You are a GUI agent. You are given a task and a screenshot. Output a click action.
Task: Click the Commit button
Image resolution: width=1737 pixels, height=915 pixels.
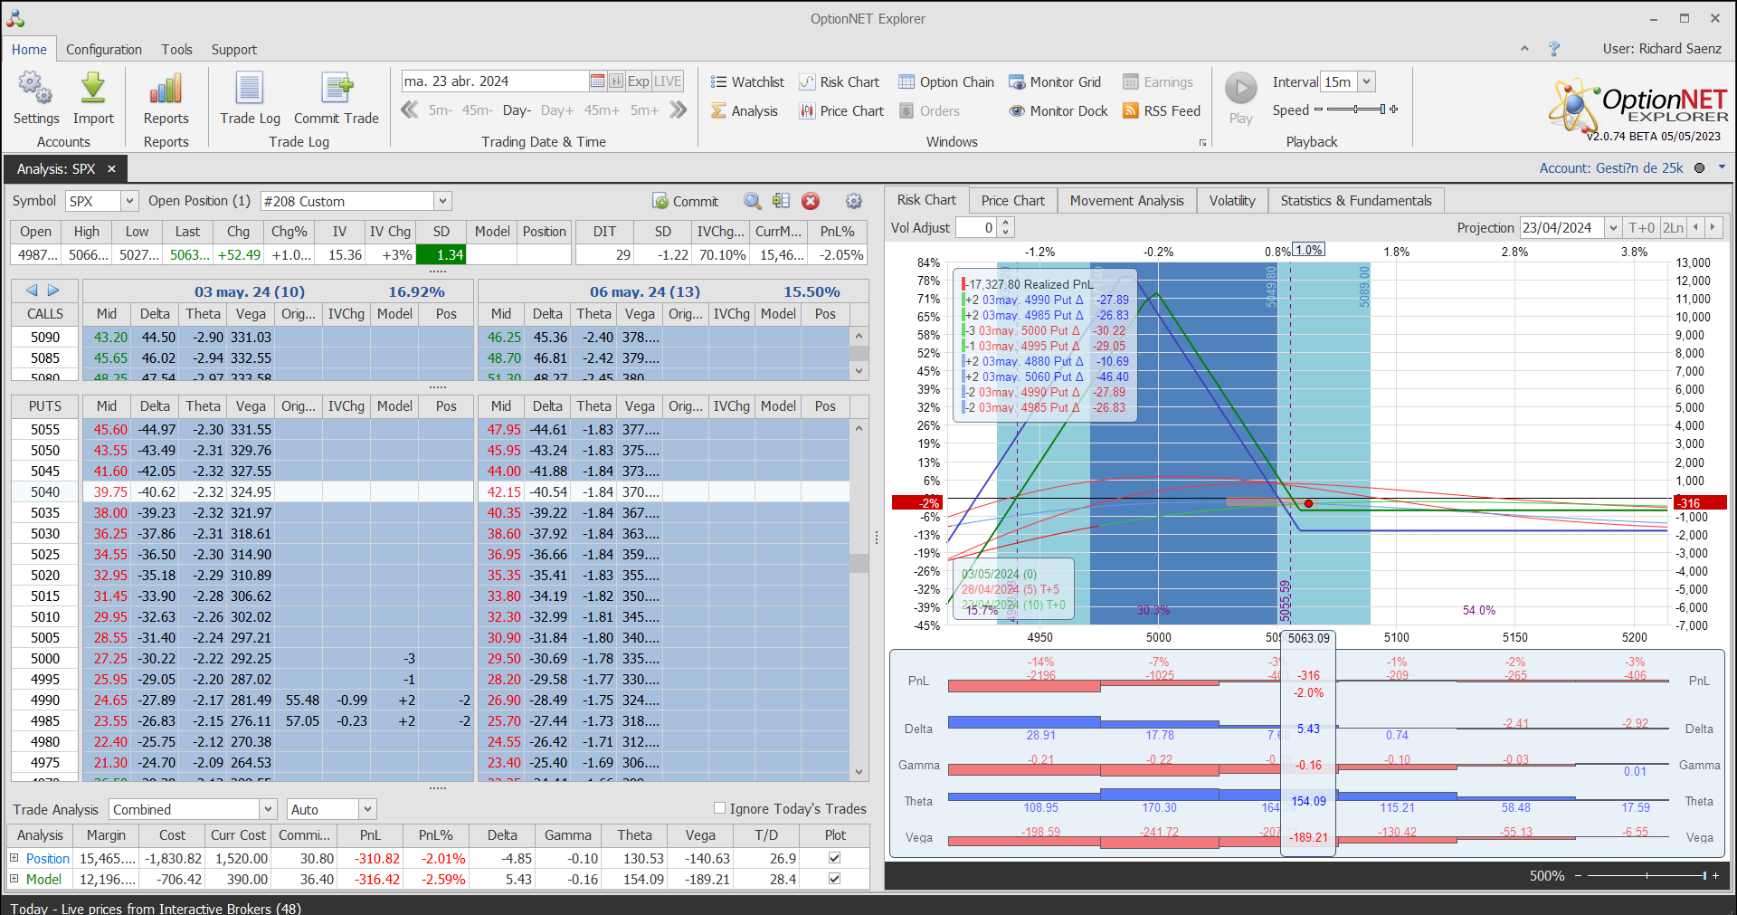coord(686,201)
